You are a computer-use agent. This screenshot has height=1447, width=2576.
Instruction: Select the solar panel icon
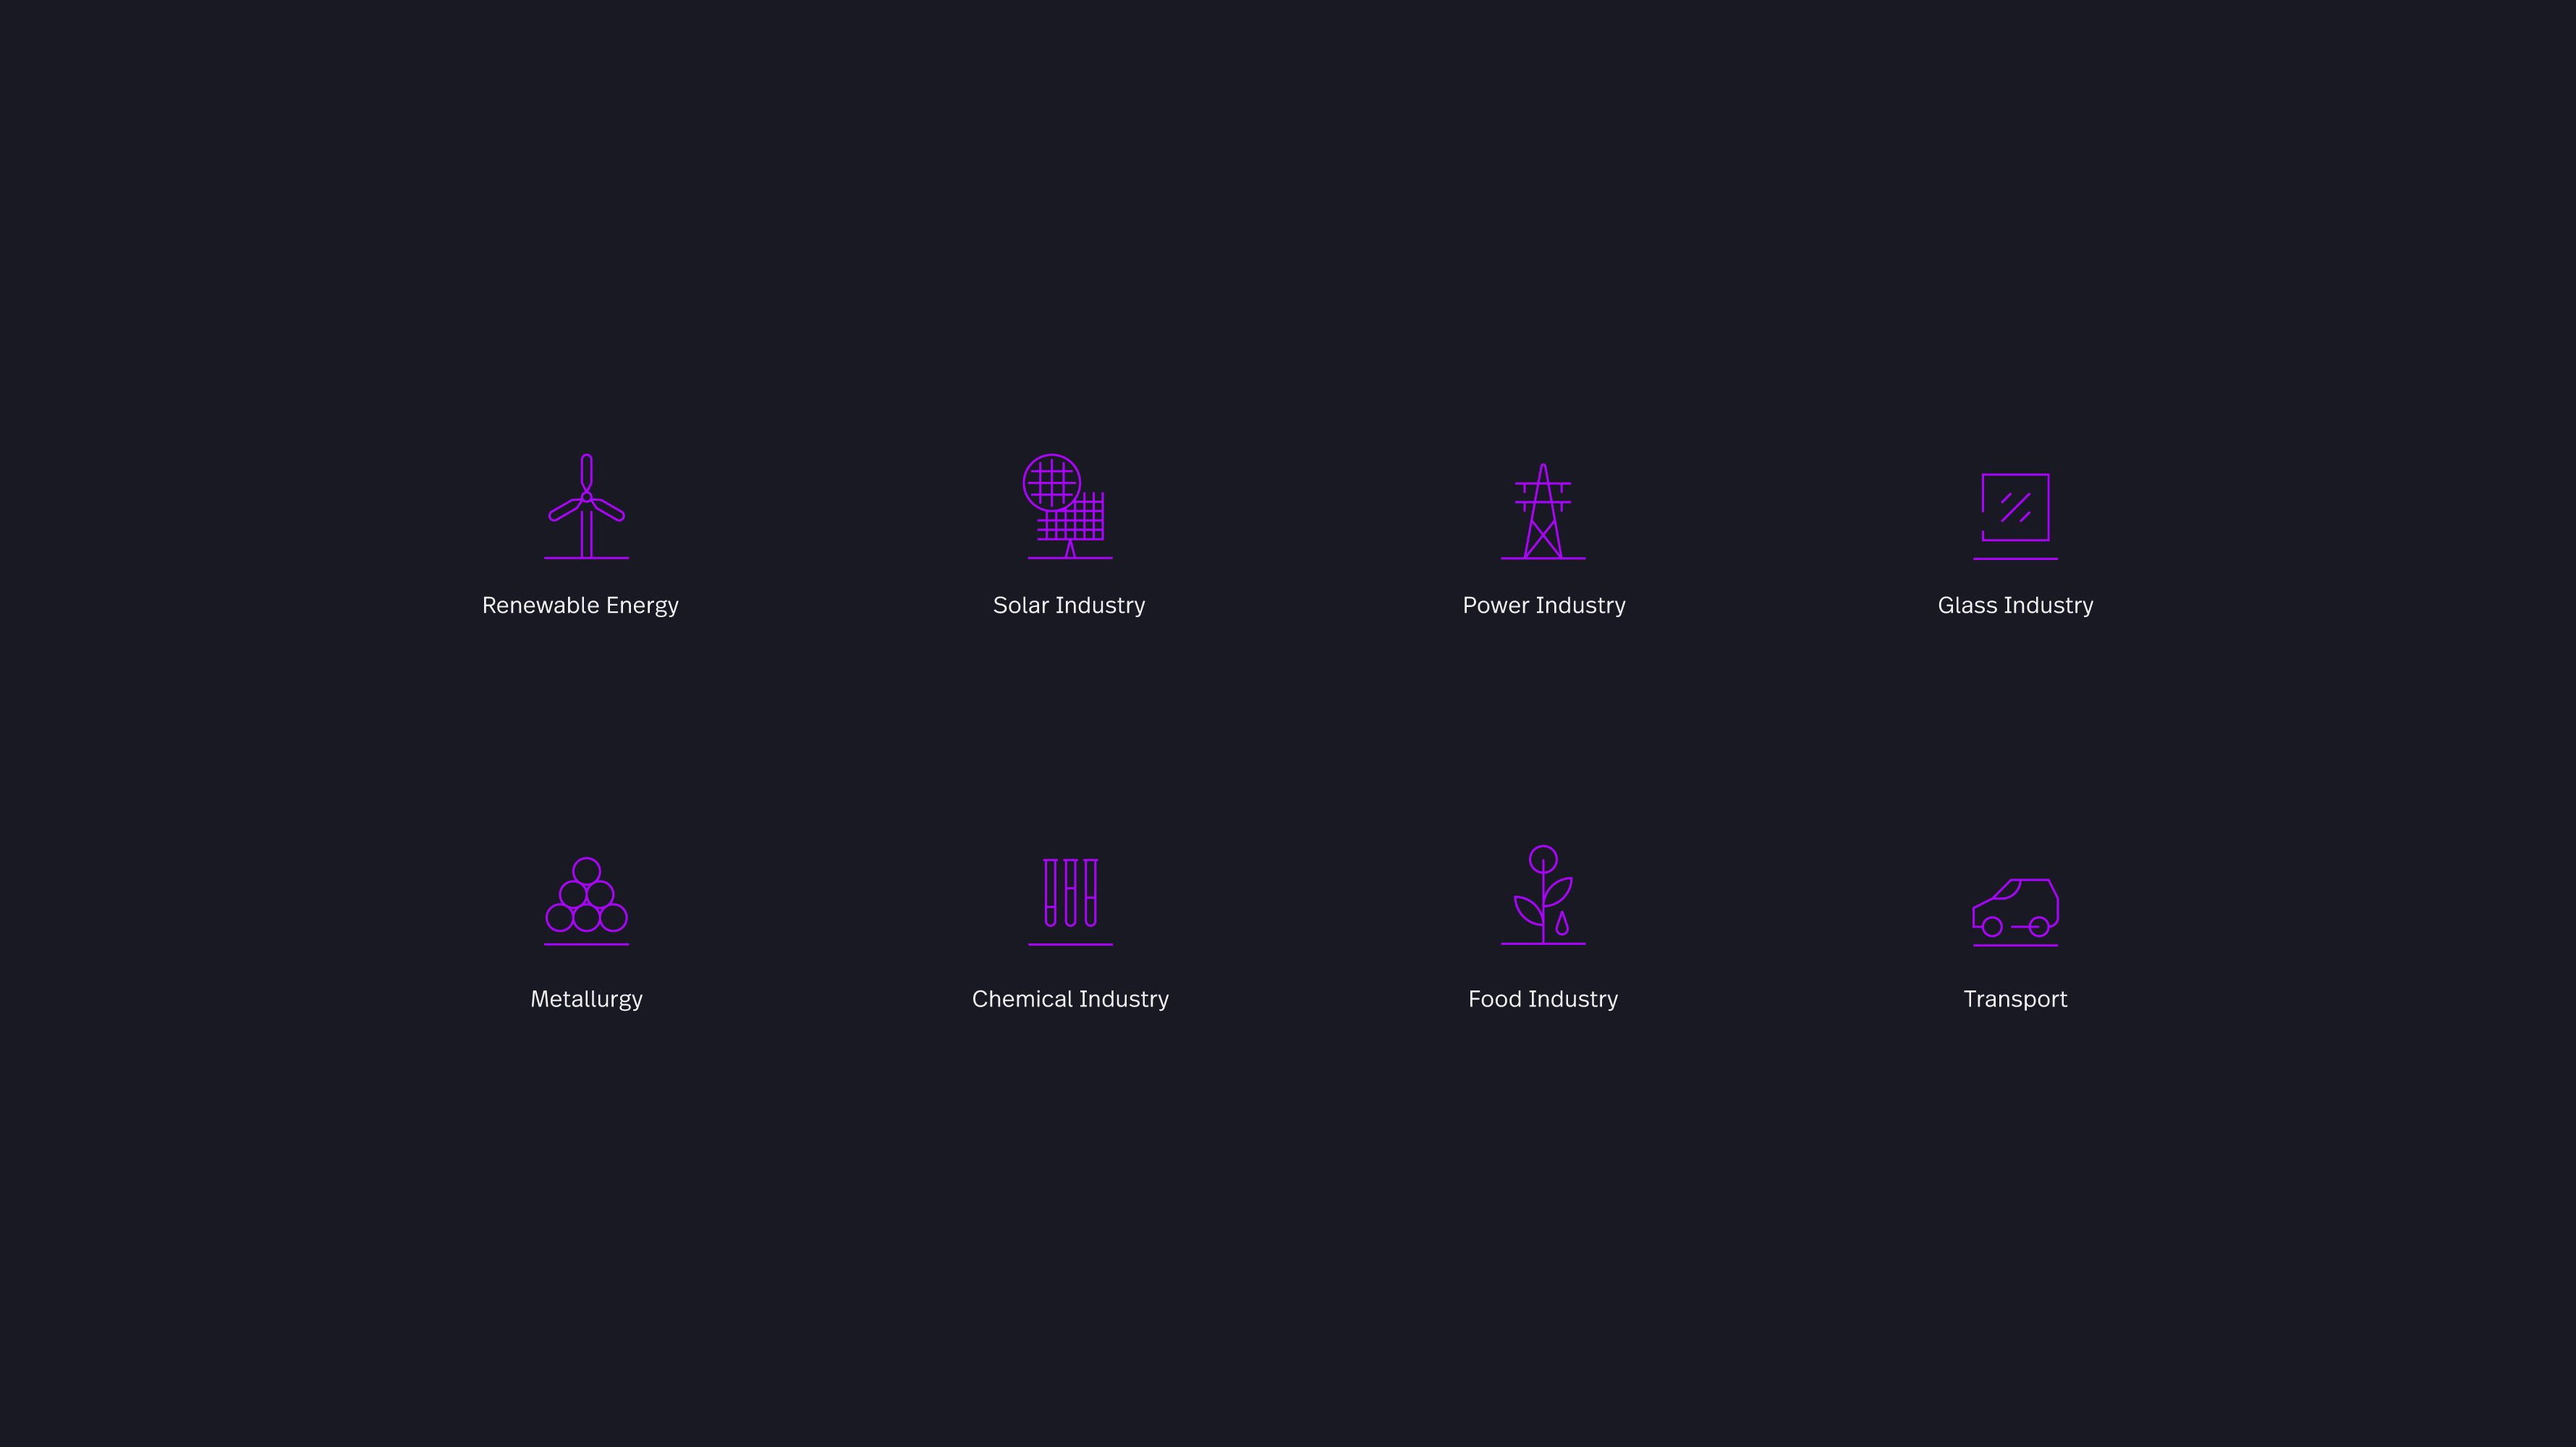(1069, 506)
